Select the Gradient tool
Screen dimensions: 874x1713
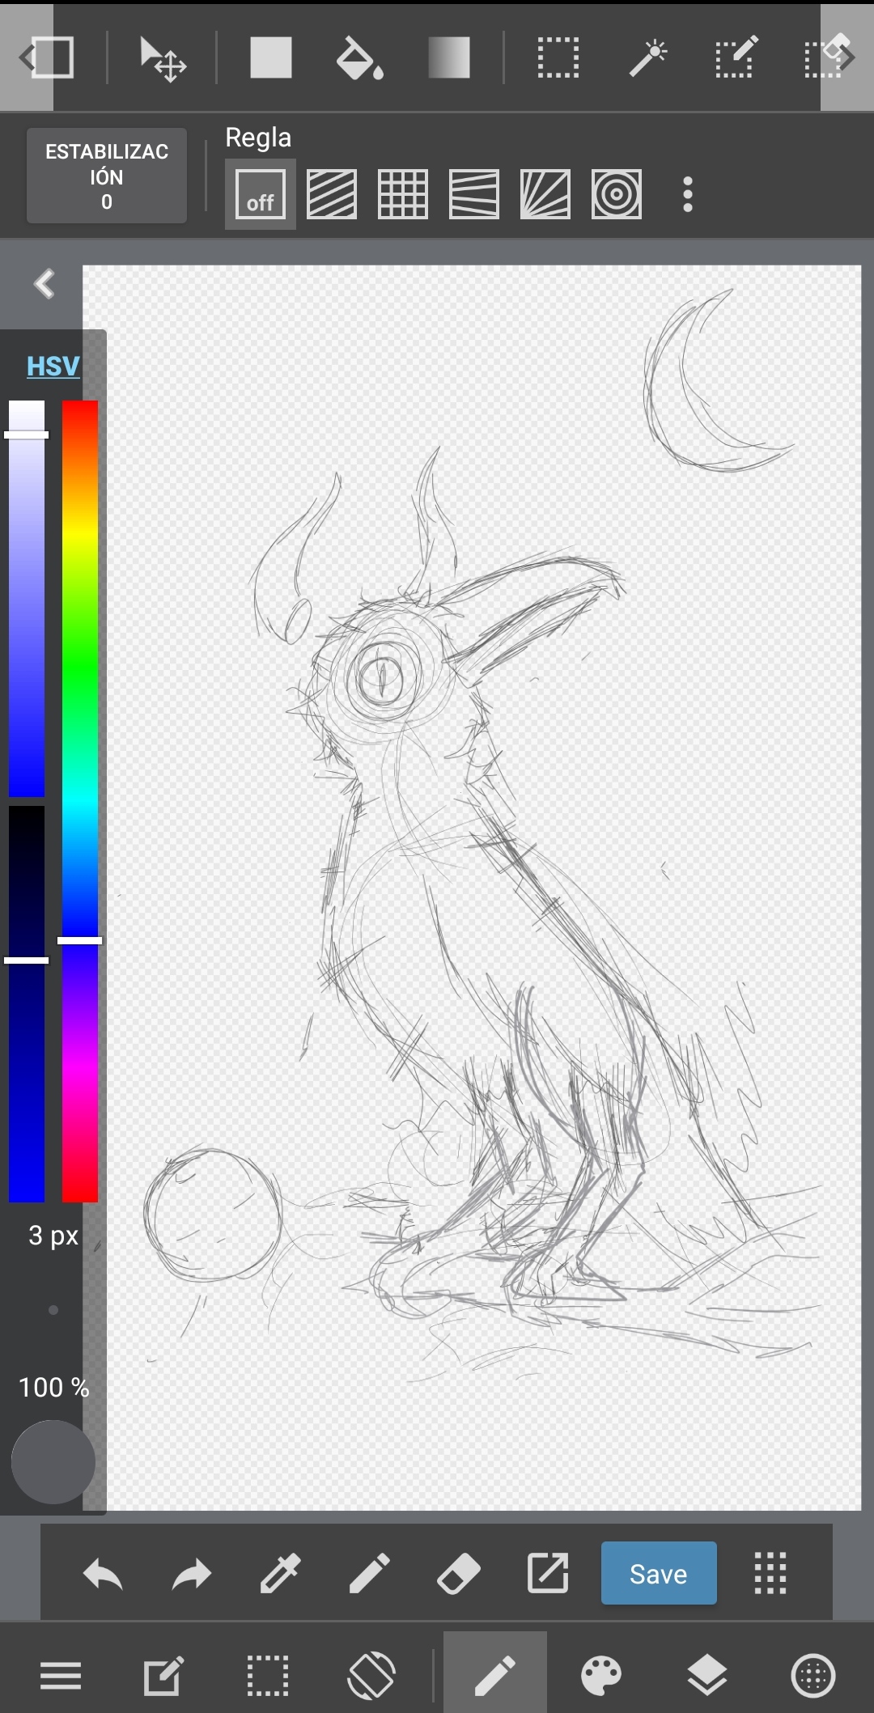tap(449, 58)
